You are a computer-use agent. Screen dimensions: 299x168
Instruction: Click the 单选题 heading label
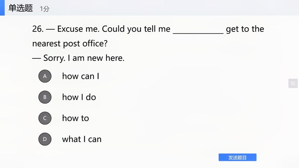pyautogui.click(x=21, y=8)
